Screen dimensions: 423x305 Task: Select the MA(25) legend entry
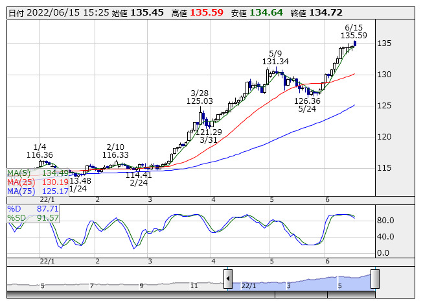tap(38, 182)
